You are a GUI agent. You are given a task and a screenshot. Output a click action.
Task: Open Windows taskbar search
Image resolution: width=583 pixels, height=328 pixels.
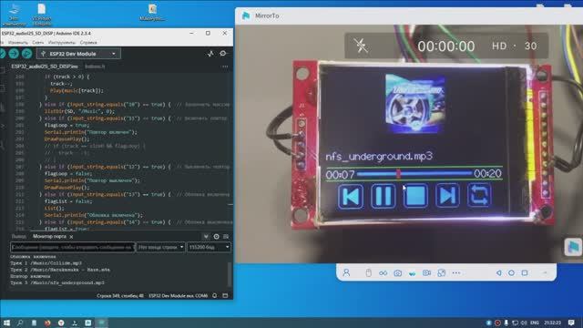point(20,323)
